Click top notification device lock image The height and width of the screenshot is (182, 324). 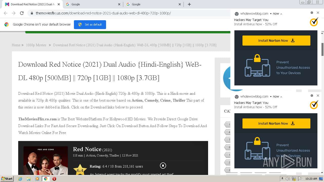(x=257, y=65)
